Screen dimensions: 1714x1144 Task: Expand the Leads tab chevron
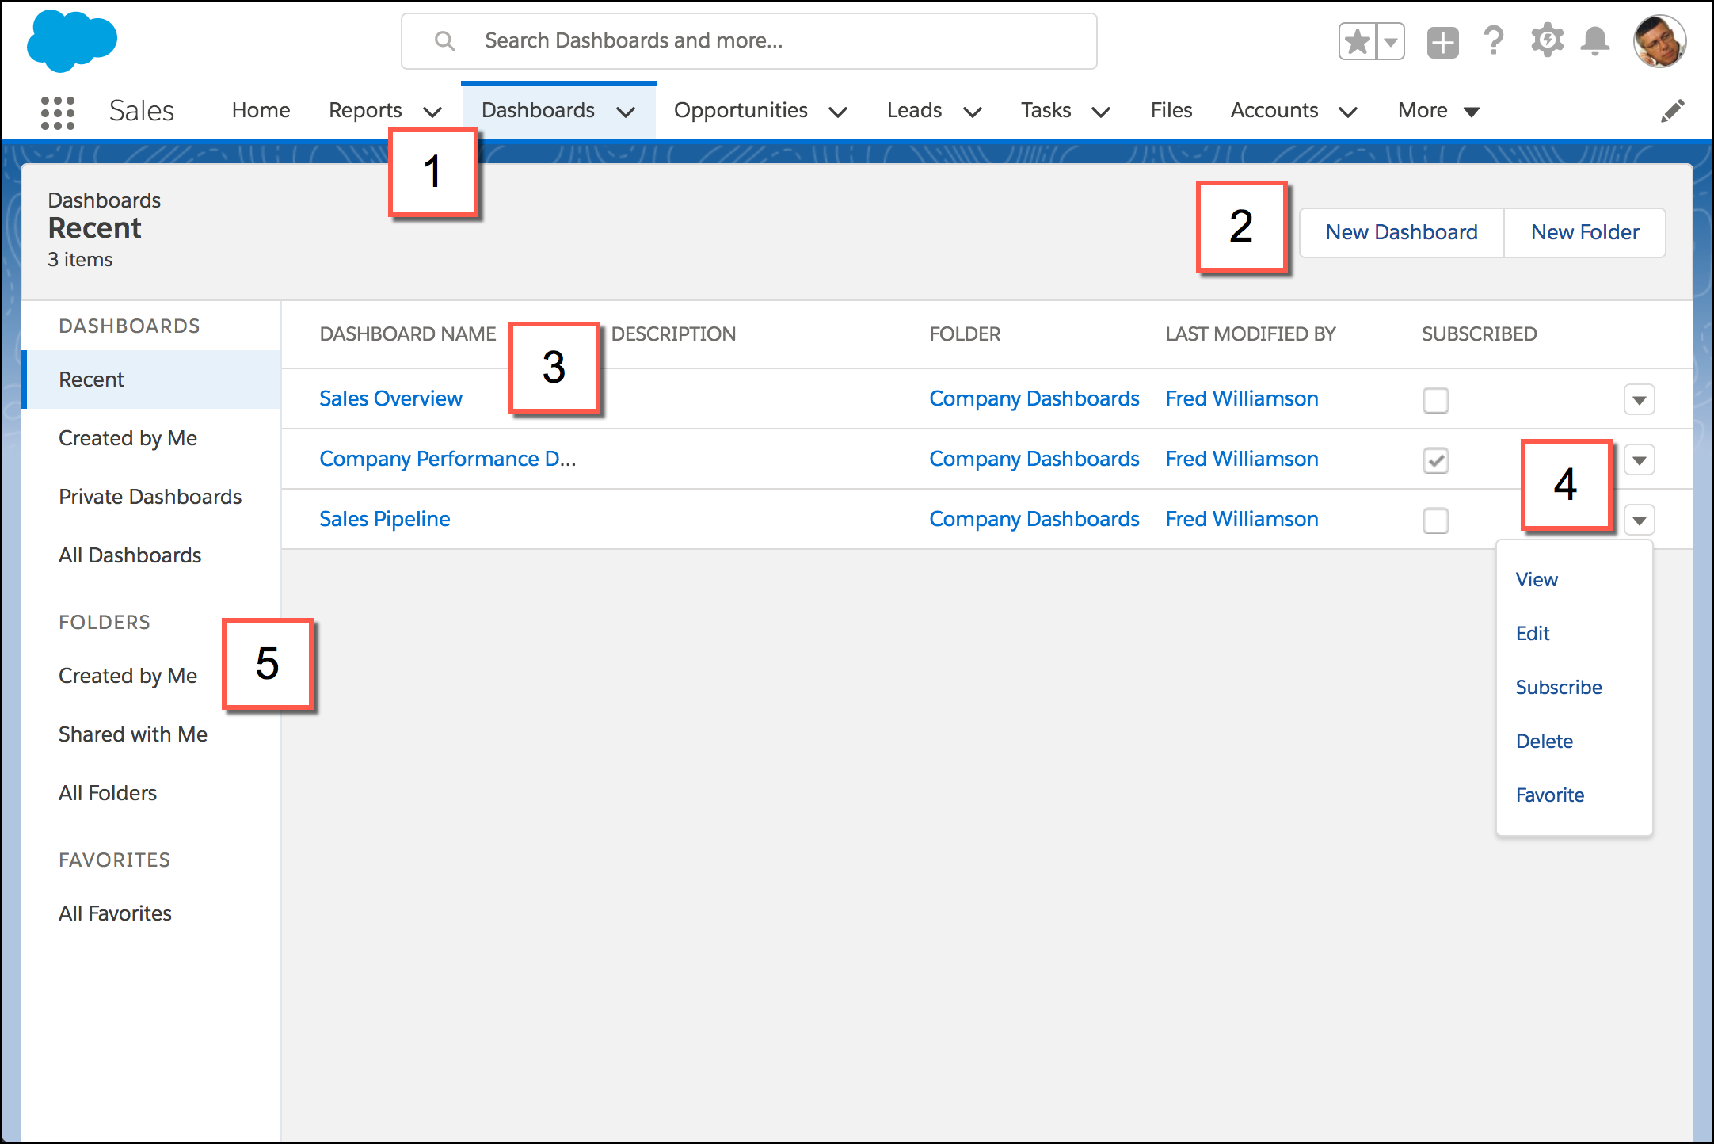point(973,112)
